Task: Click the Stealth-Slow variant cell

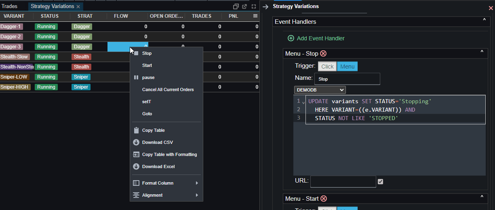Action: point(15,57)
